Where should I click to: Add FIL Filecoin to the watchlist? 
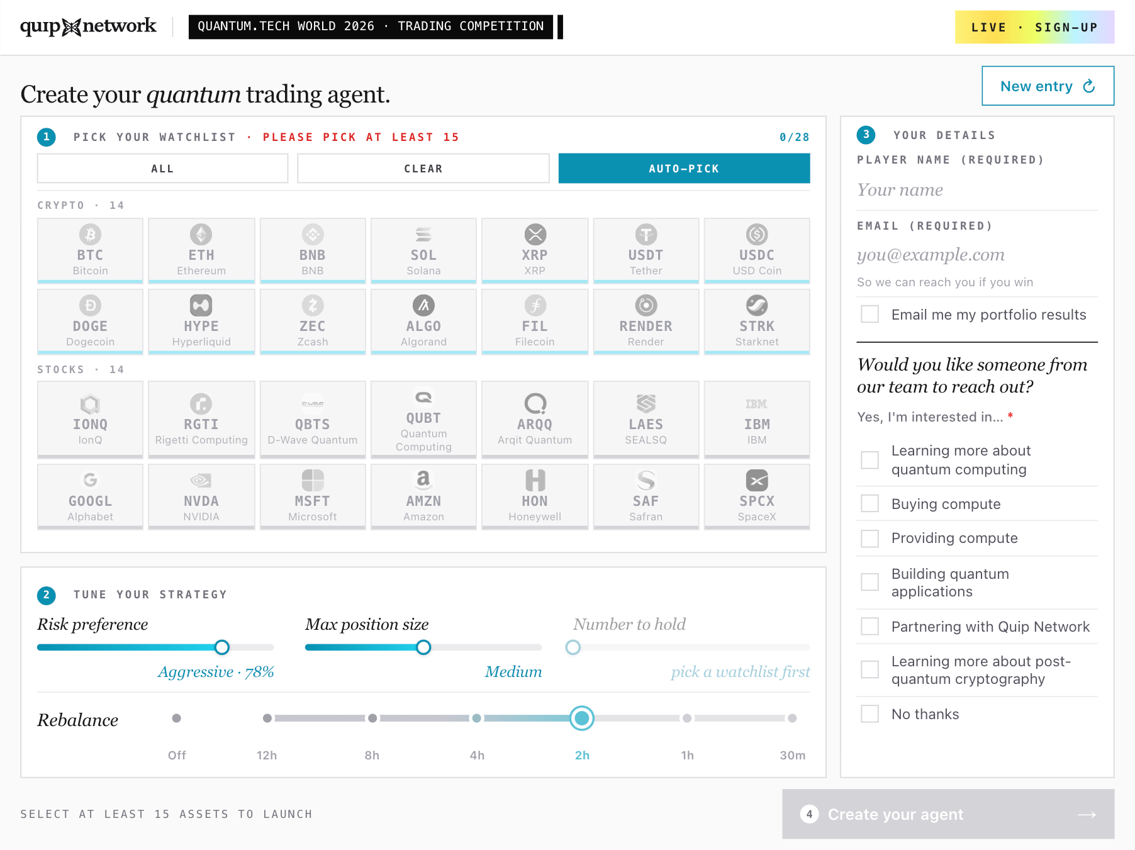click(x=535, y=322)
